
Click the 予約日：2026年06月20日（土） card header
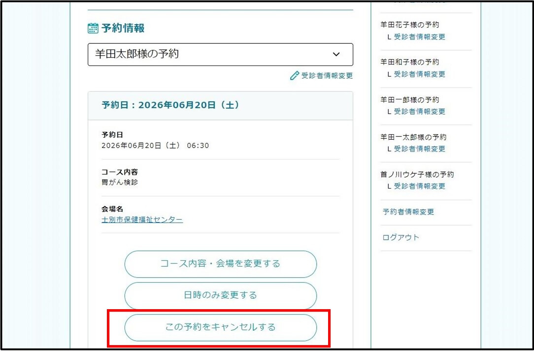[x=220, y=105]
